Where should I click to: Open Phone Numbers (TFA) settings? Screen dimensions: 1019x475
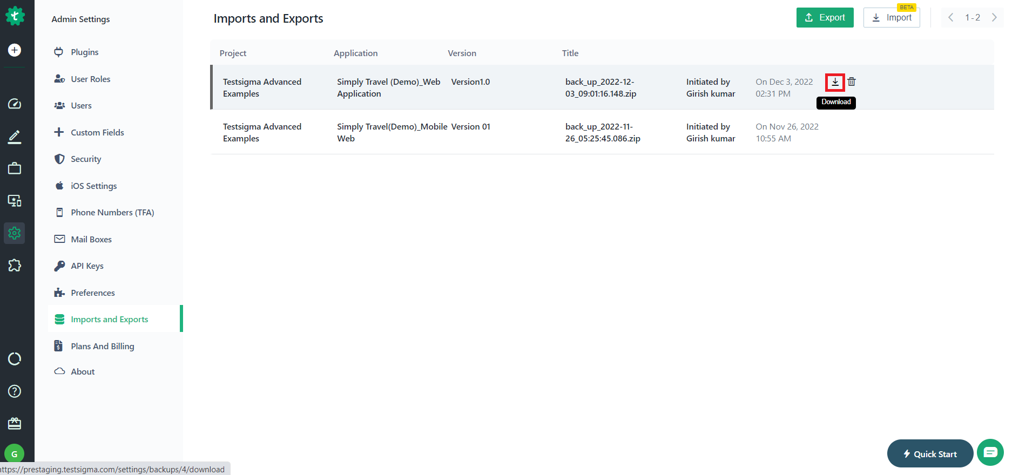pyautogui.click(x=112, y=213)
